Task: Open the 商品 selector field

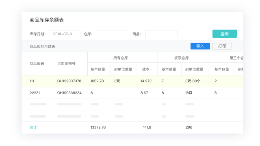Action: point(162,34)
